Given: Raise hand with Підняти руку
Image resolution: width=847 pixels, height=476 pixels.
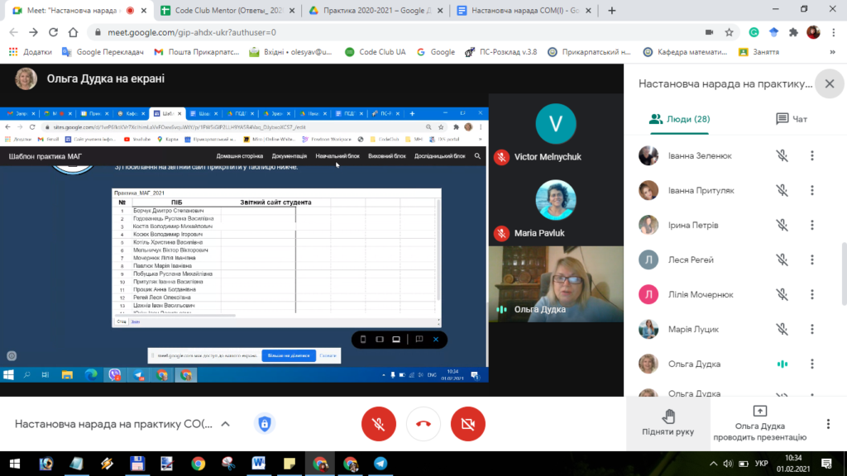Looking at the screenshot, I should click(668, 421).
